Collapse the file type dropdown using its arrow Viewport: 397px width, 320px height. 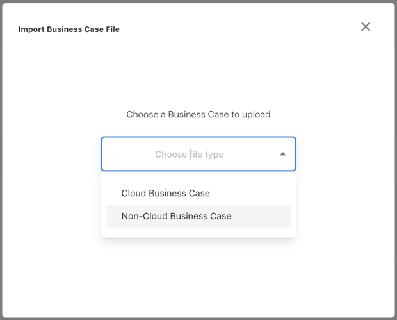282,154
